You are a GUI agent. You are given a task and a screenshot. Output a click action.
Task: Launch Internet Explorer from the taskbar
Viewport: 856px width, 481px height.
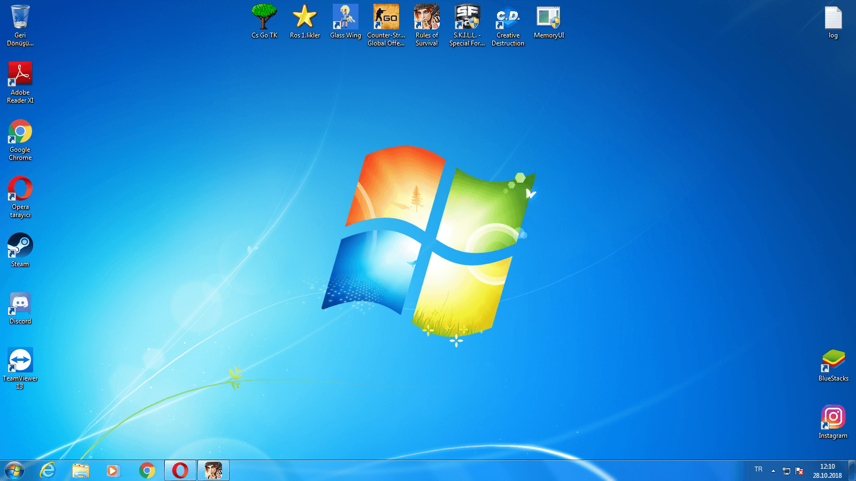pyautogui.click(x=48, y=470)
